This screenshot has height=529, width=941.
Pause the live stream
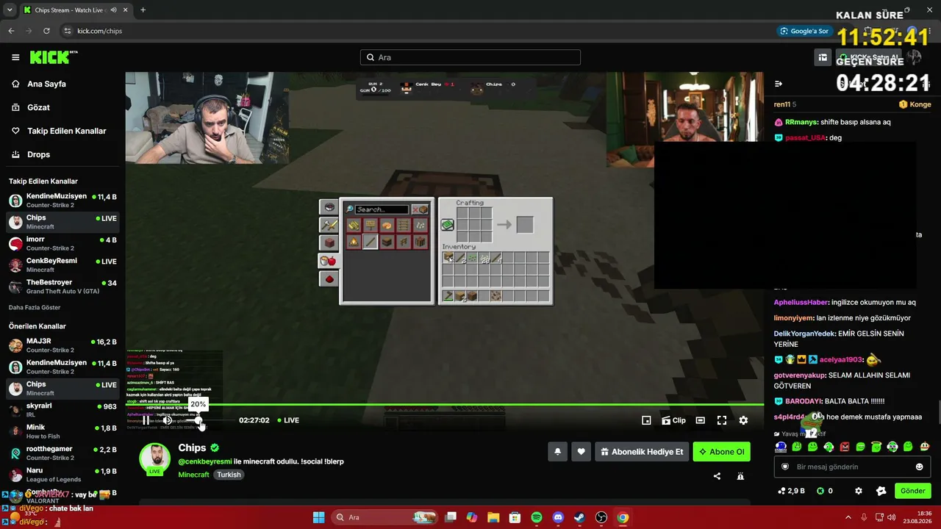[146, 420]
